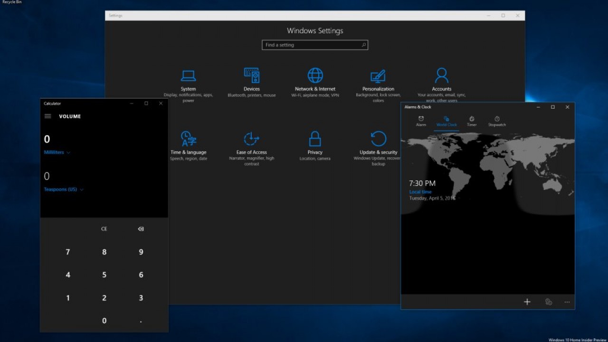Image resolution: width=608 pixels, height=342 pixels.
Task: Click CE button in Calculator
Action: pyautogui.click(x=104, y=229)
